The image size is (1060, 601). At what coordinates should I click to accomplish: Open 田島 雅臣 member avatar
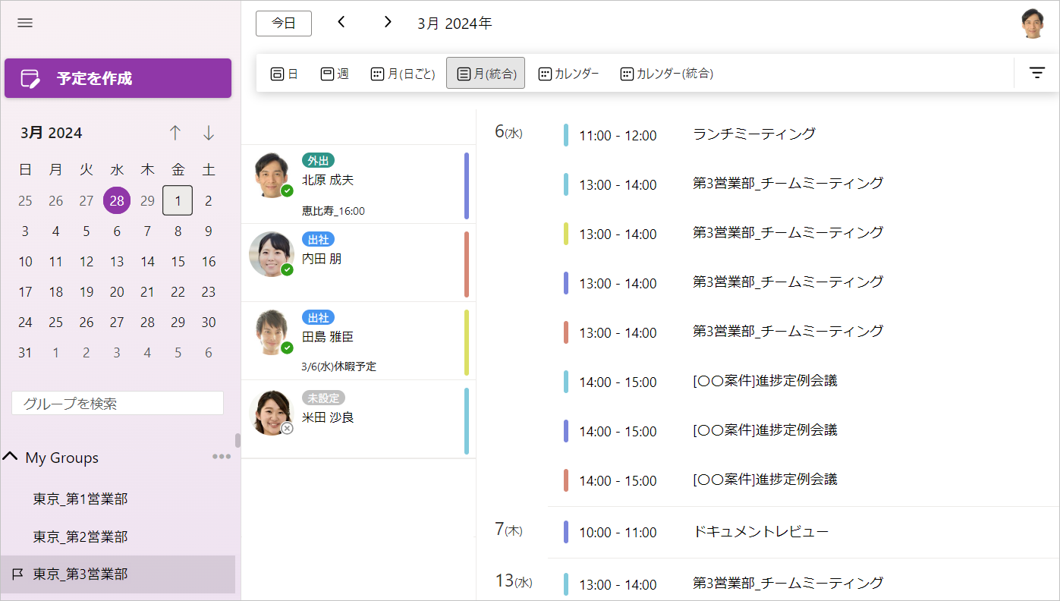pos(271,332)
